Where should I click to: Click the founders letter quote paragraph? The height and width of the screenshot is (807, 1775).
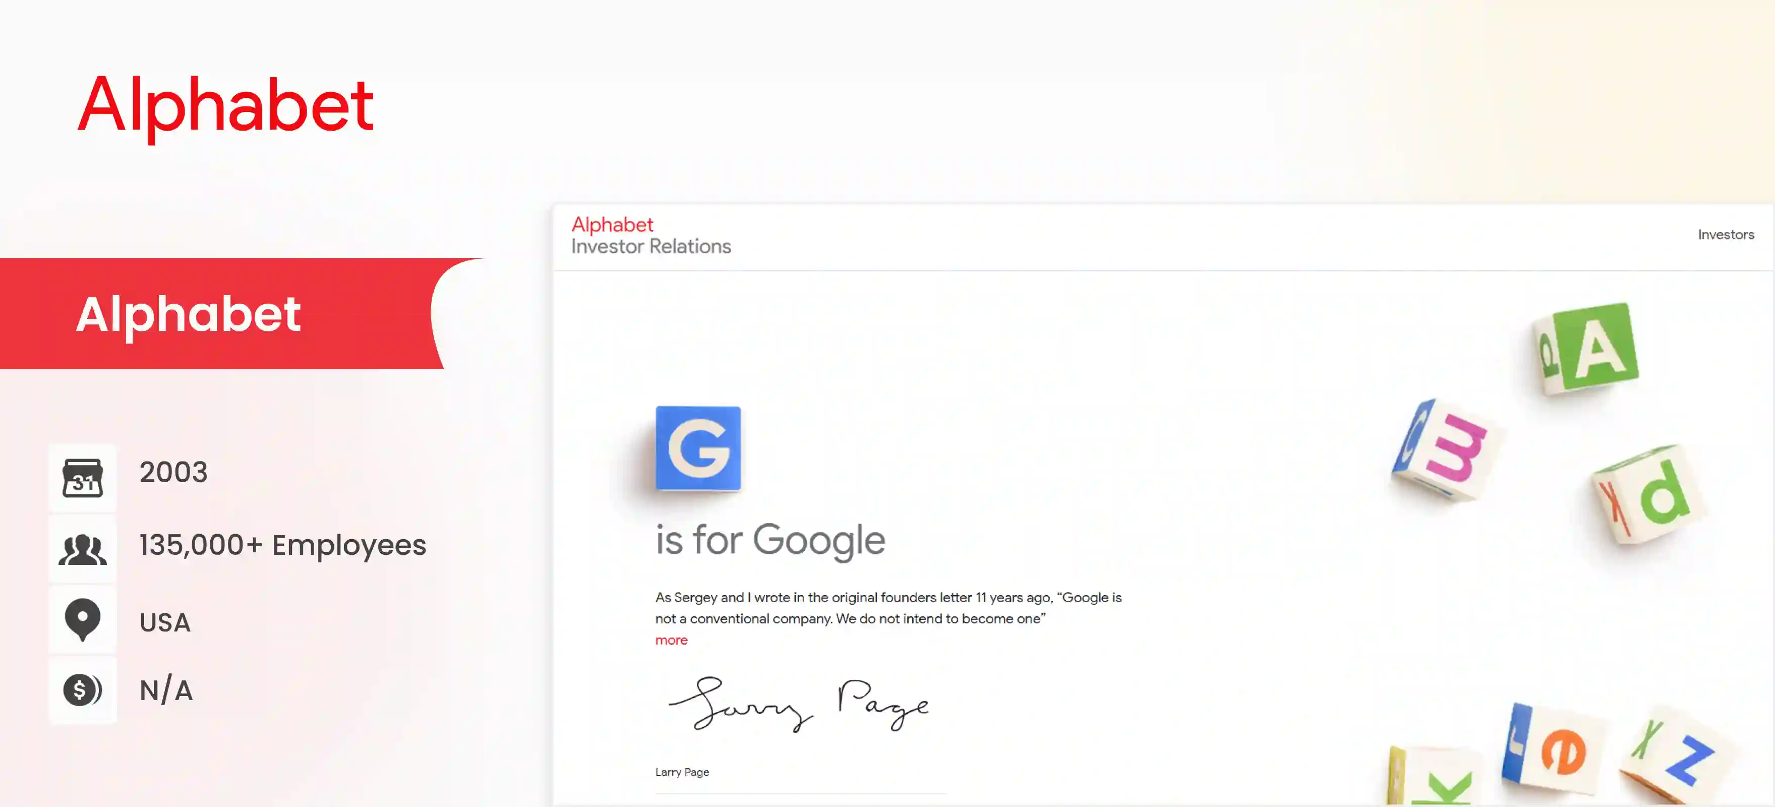[888, 608]
